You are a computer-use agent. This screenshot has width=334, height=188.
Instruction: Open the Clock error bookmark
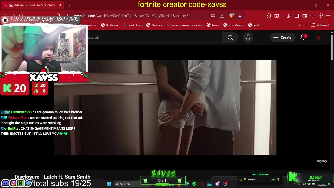click(154, 25)
